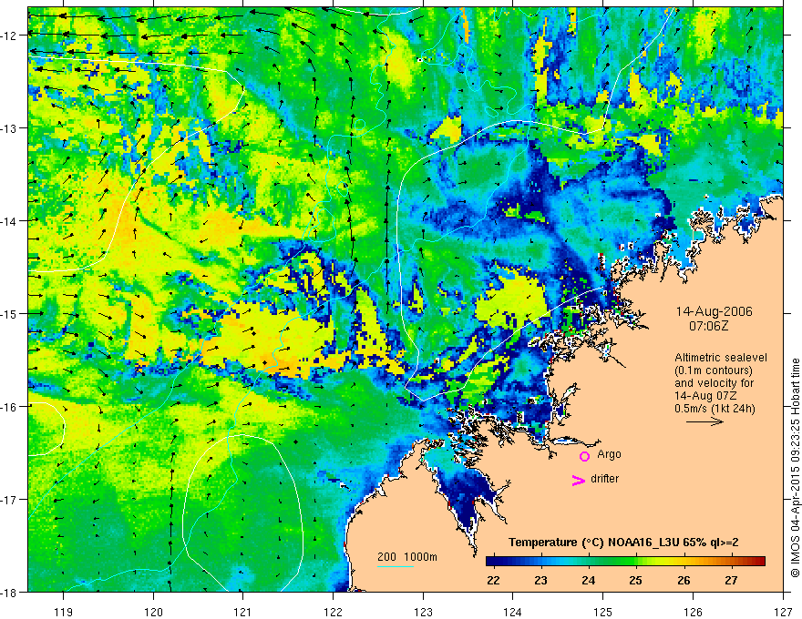
Task: Click the color bar label '24'
Action: (x=588, y=581)
